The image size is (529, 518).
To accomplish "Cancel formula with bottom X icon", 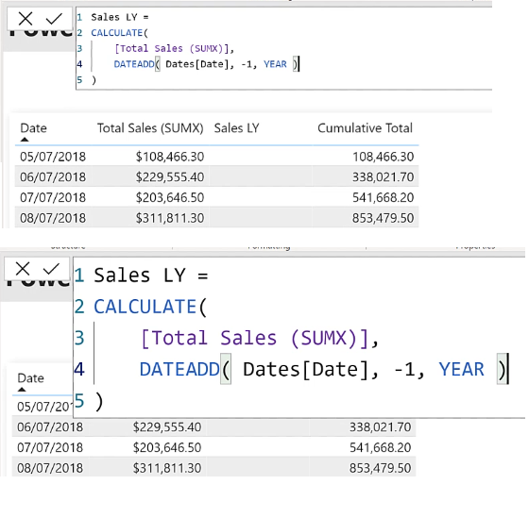I will [23, 269].
